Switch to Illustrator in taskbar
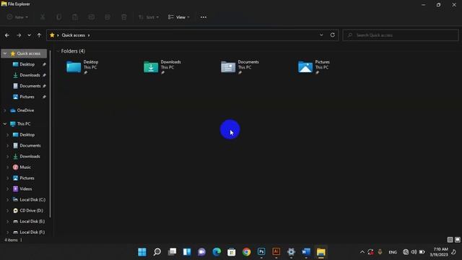The height and width of the screenshot is (260, 462). [x=276, y=252]
